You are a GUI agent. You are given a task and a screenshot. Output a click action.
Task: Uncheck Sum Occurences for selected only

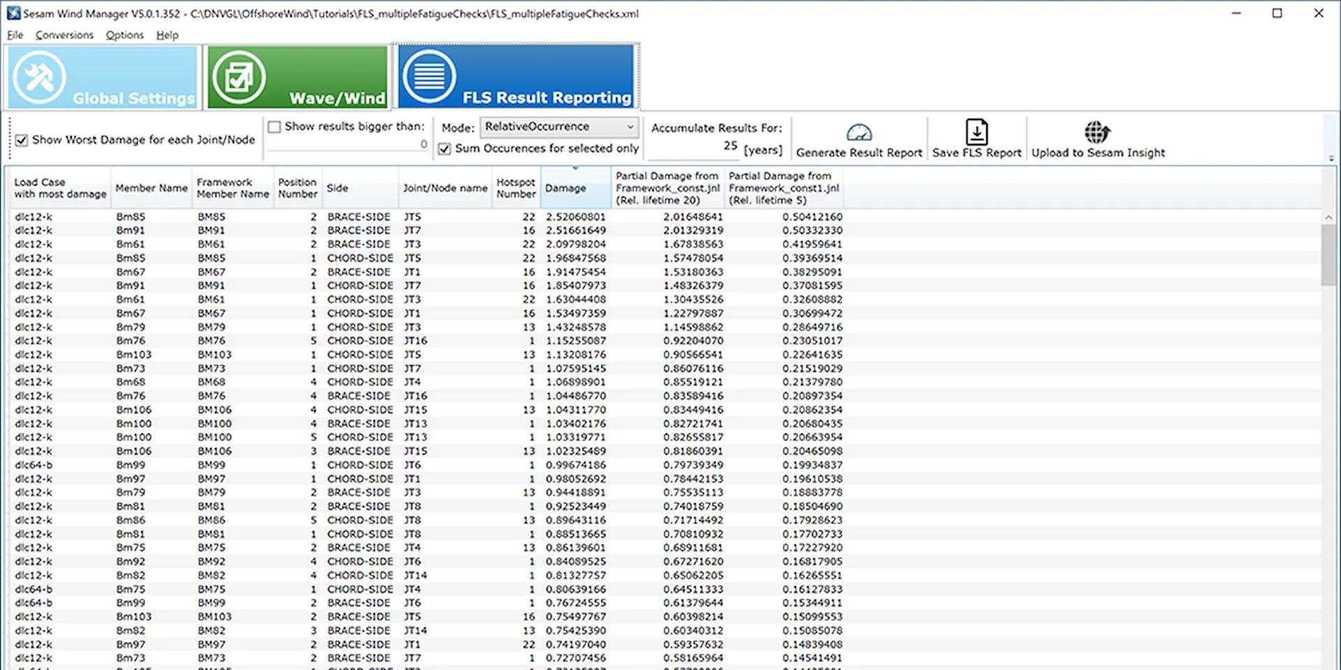point(444,149)
